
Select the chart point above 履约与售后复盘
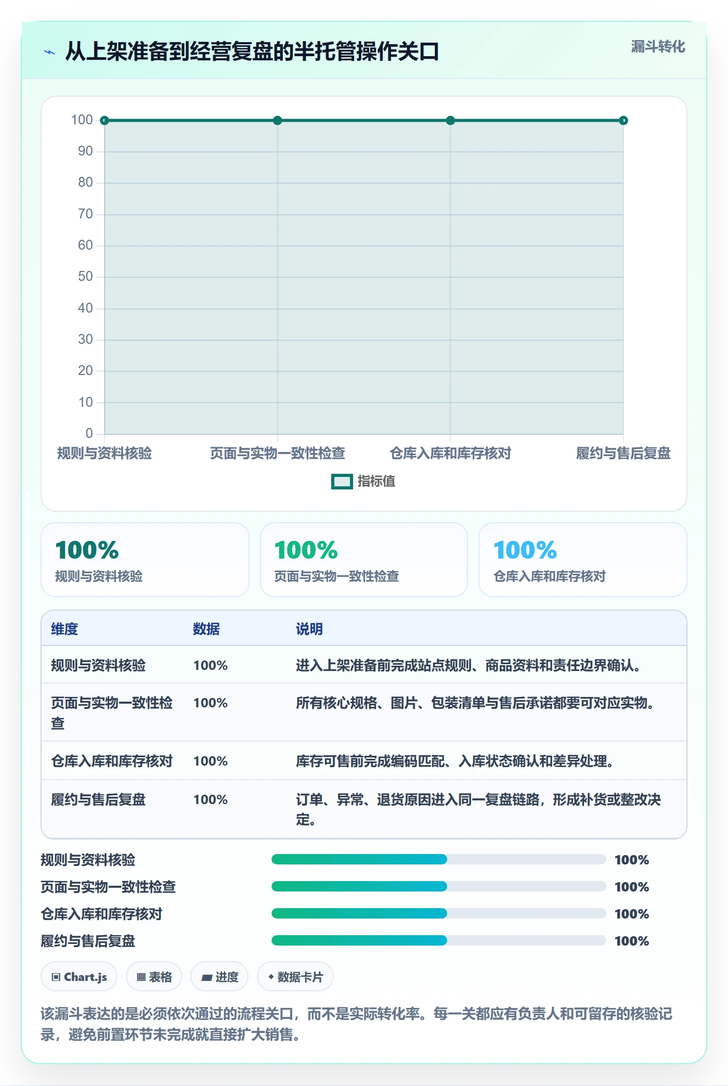tap(623, 121)
